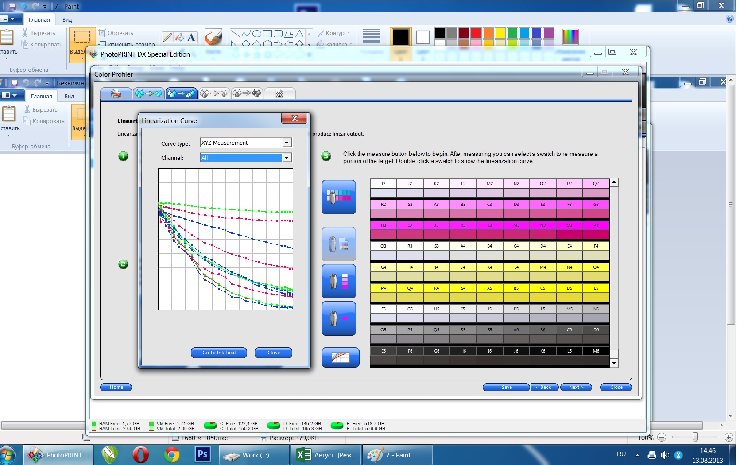
Task: Click the measure strip button with magenta patches
Action: point(338,281)
